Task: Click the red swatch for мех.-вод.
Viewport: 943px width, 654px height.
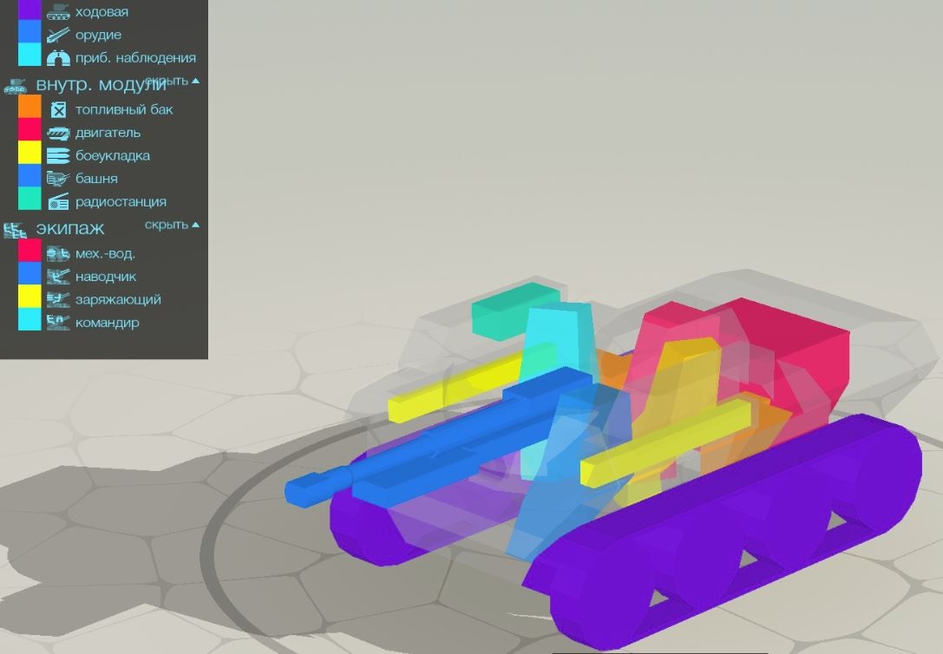Action: [x=29, y=250]
